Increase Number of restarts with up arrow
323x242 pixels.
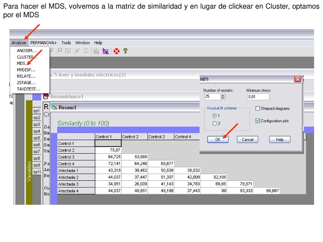coord(223,95)
